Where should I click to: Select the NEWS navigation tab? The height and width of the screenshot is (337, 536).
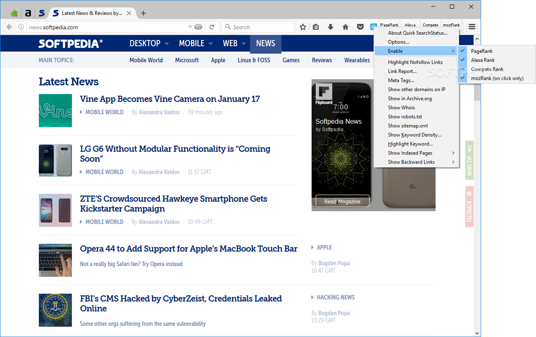click(x=266, y=43)
